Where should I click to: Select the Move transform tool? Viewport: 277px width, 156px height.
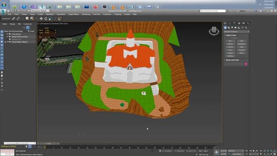pyautogui.click(x=41, y=19)
